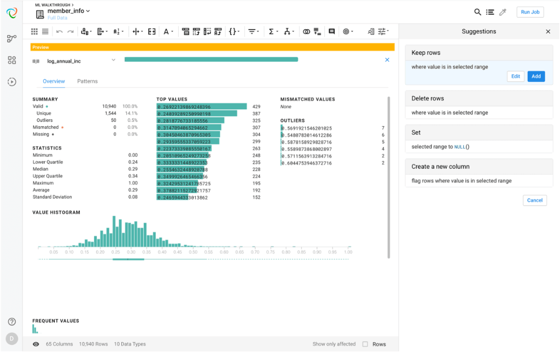The image size is (560, 352).
Task: Toggle the Rows checkbox
Action: [365, 344]
